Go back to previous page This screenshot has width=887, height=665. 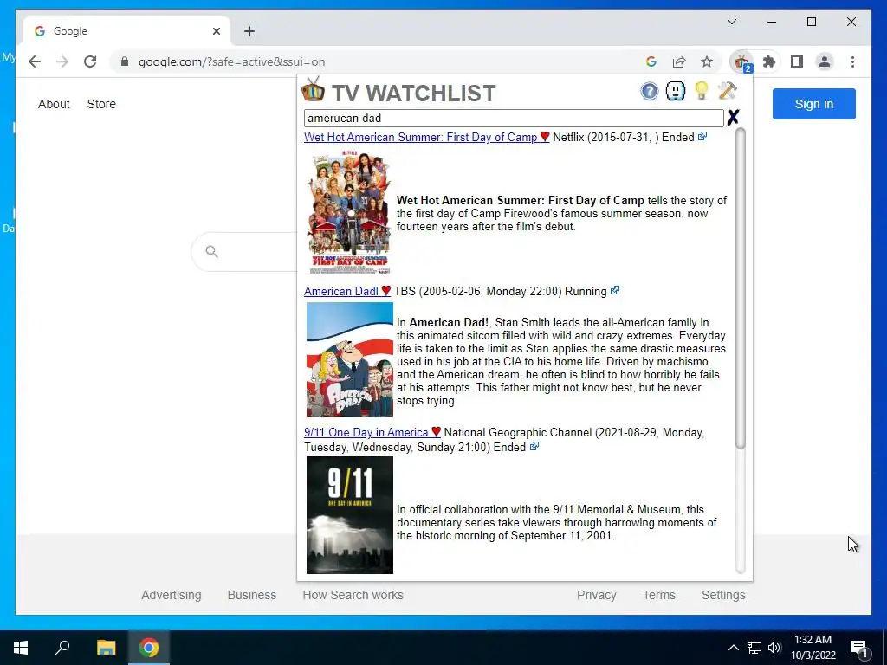[x=35, y=61]
